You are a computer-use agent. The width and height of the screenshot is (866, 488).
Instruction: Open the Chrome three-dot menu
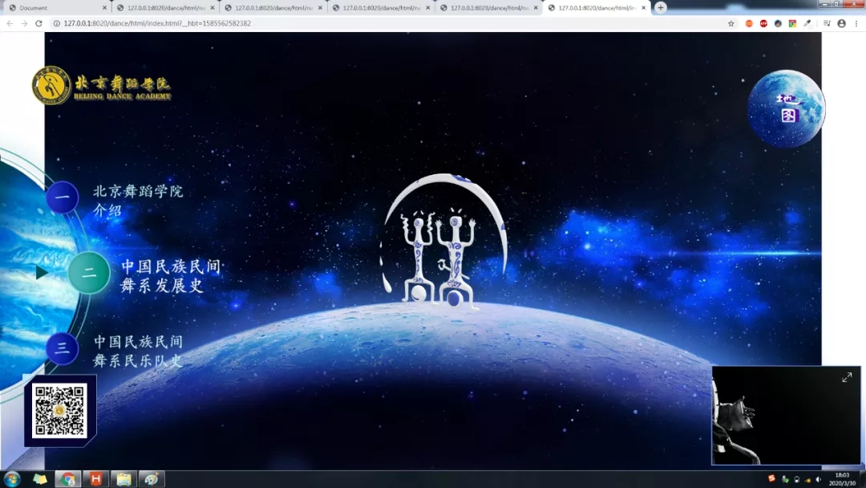856,23
